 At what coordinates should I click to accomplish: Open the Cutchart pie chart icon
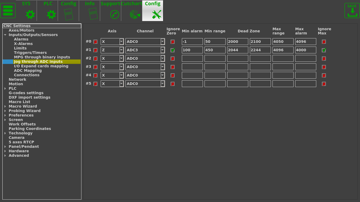[135, 14]
